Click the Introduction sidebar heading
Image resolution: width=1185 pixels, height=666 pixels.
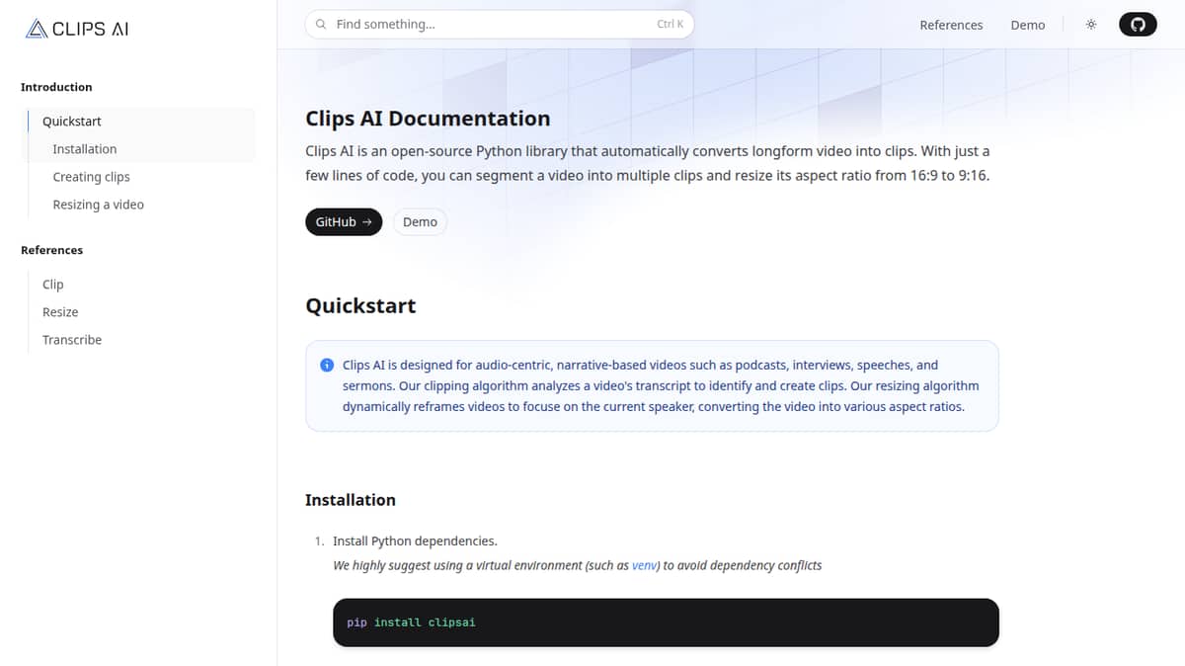point(56,87)
